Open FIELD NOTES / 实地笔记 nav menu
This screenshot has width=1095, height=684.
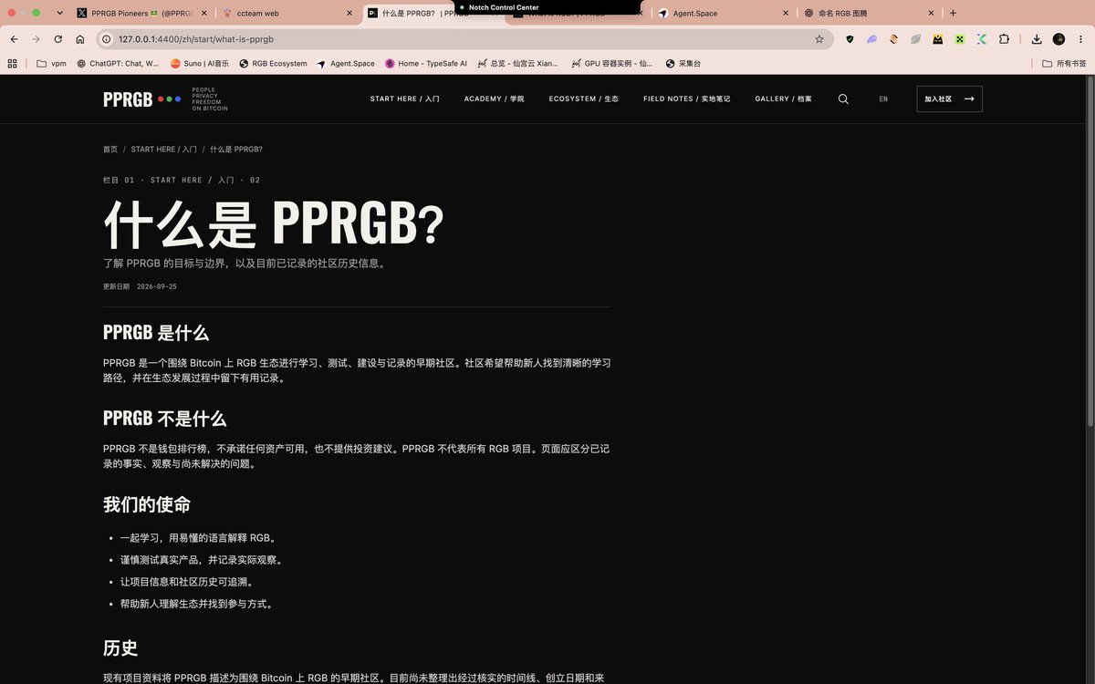tap(686, 98)
